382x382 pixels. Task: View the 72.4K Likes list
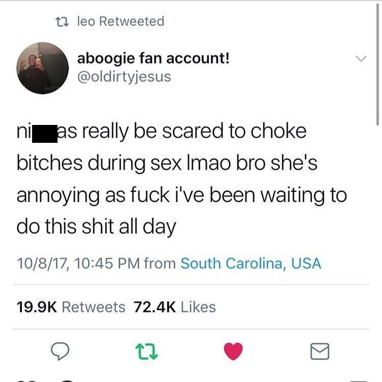coord(175,307)
